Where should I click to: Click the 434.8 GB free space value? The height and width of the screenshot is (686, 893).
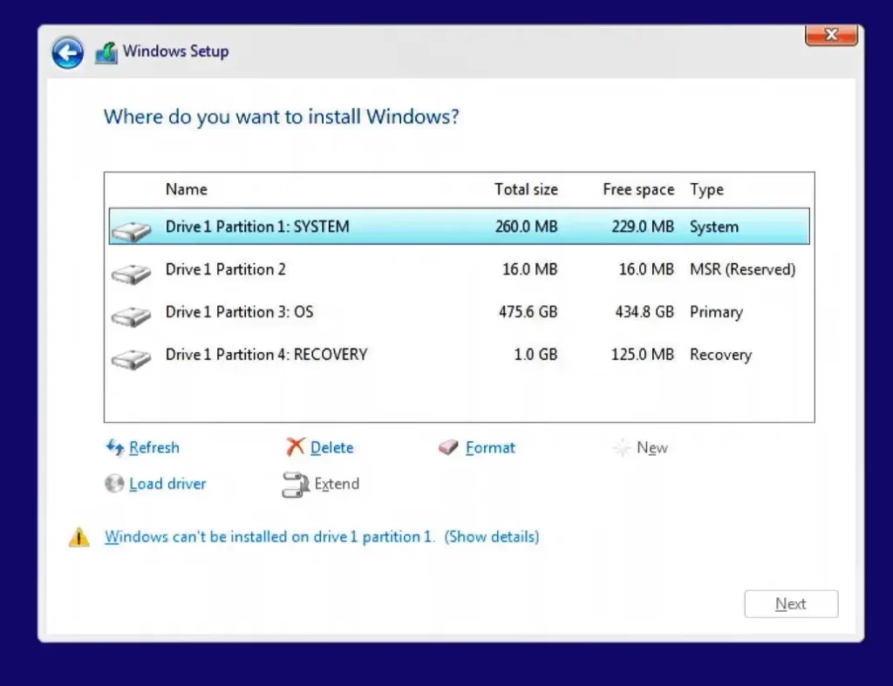[x=644, y=312]
